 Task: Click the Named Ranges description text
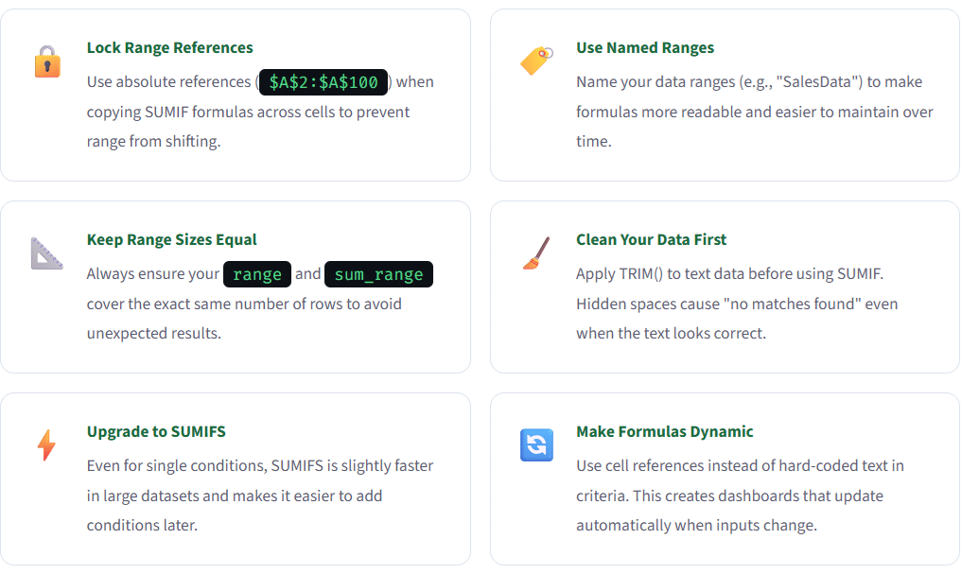tap(754, 112)
